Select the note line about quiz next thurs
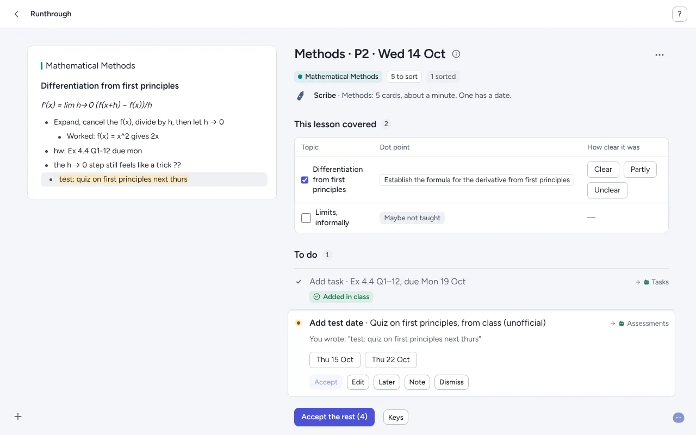This screenshot has width=696, height=435. (x=154, y=179)
